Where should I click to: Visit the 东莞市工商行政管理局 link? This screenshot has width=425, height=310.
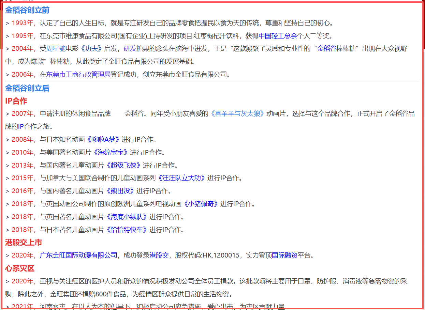[78, 74]
